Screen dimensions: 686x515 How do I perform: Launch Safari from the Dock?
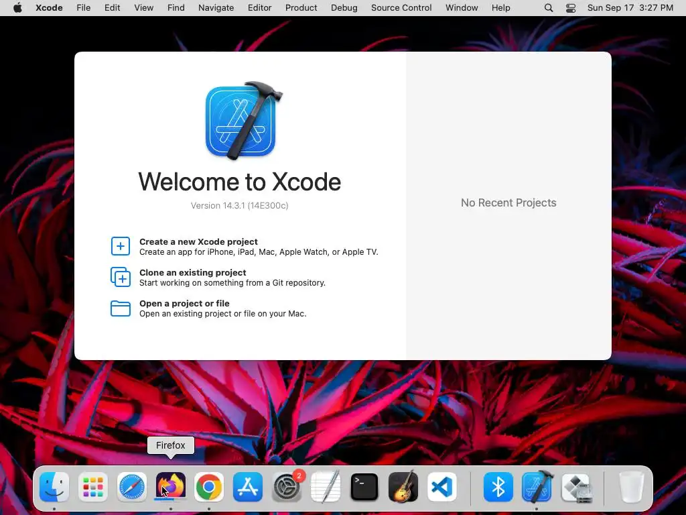132,487
